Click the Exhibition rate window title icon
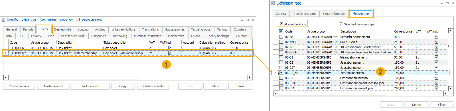This screenshot has height=111, width=456. click(273, 3)
